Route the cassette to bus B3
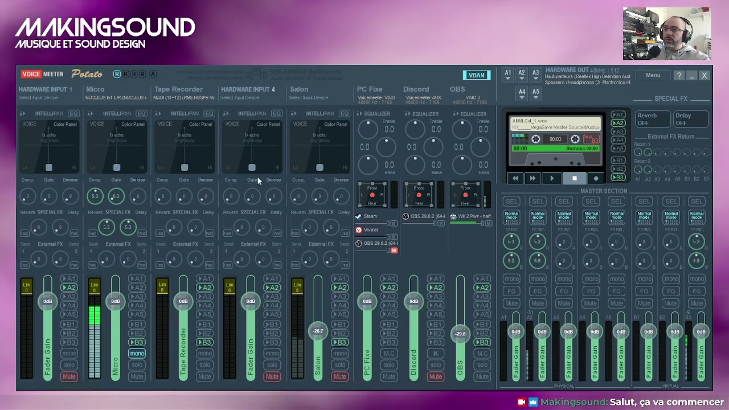729x410 pixels. 618,178
